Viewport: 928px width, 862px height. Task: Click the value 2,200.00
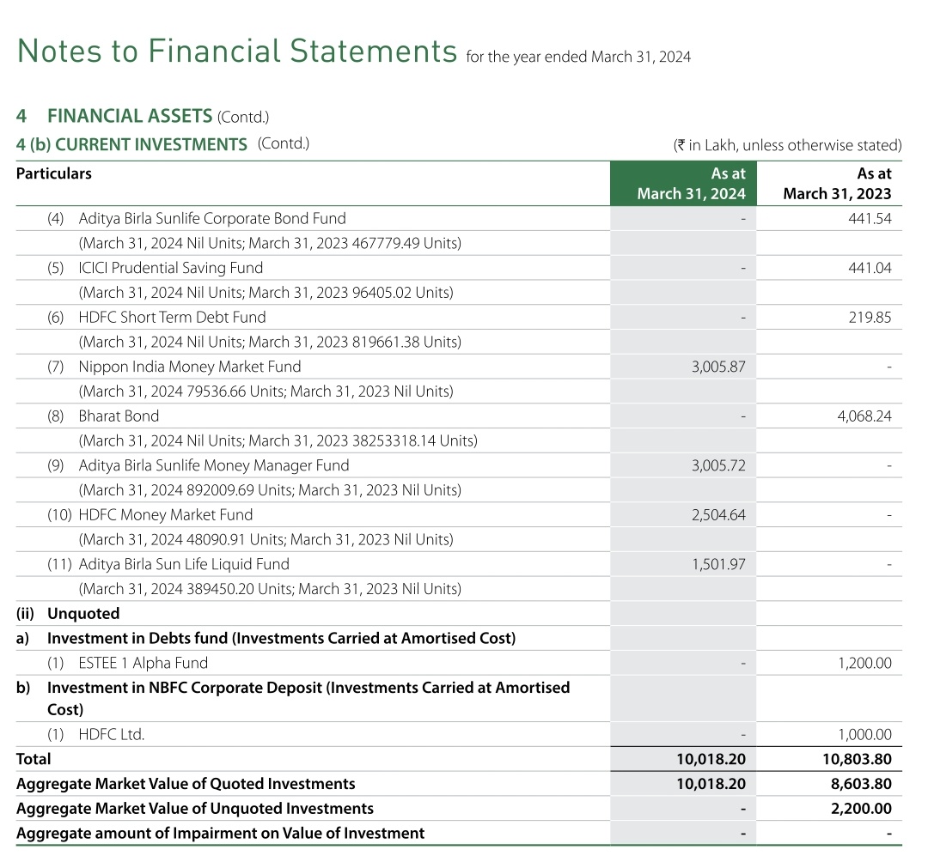click(861, 808)
